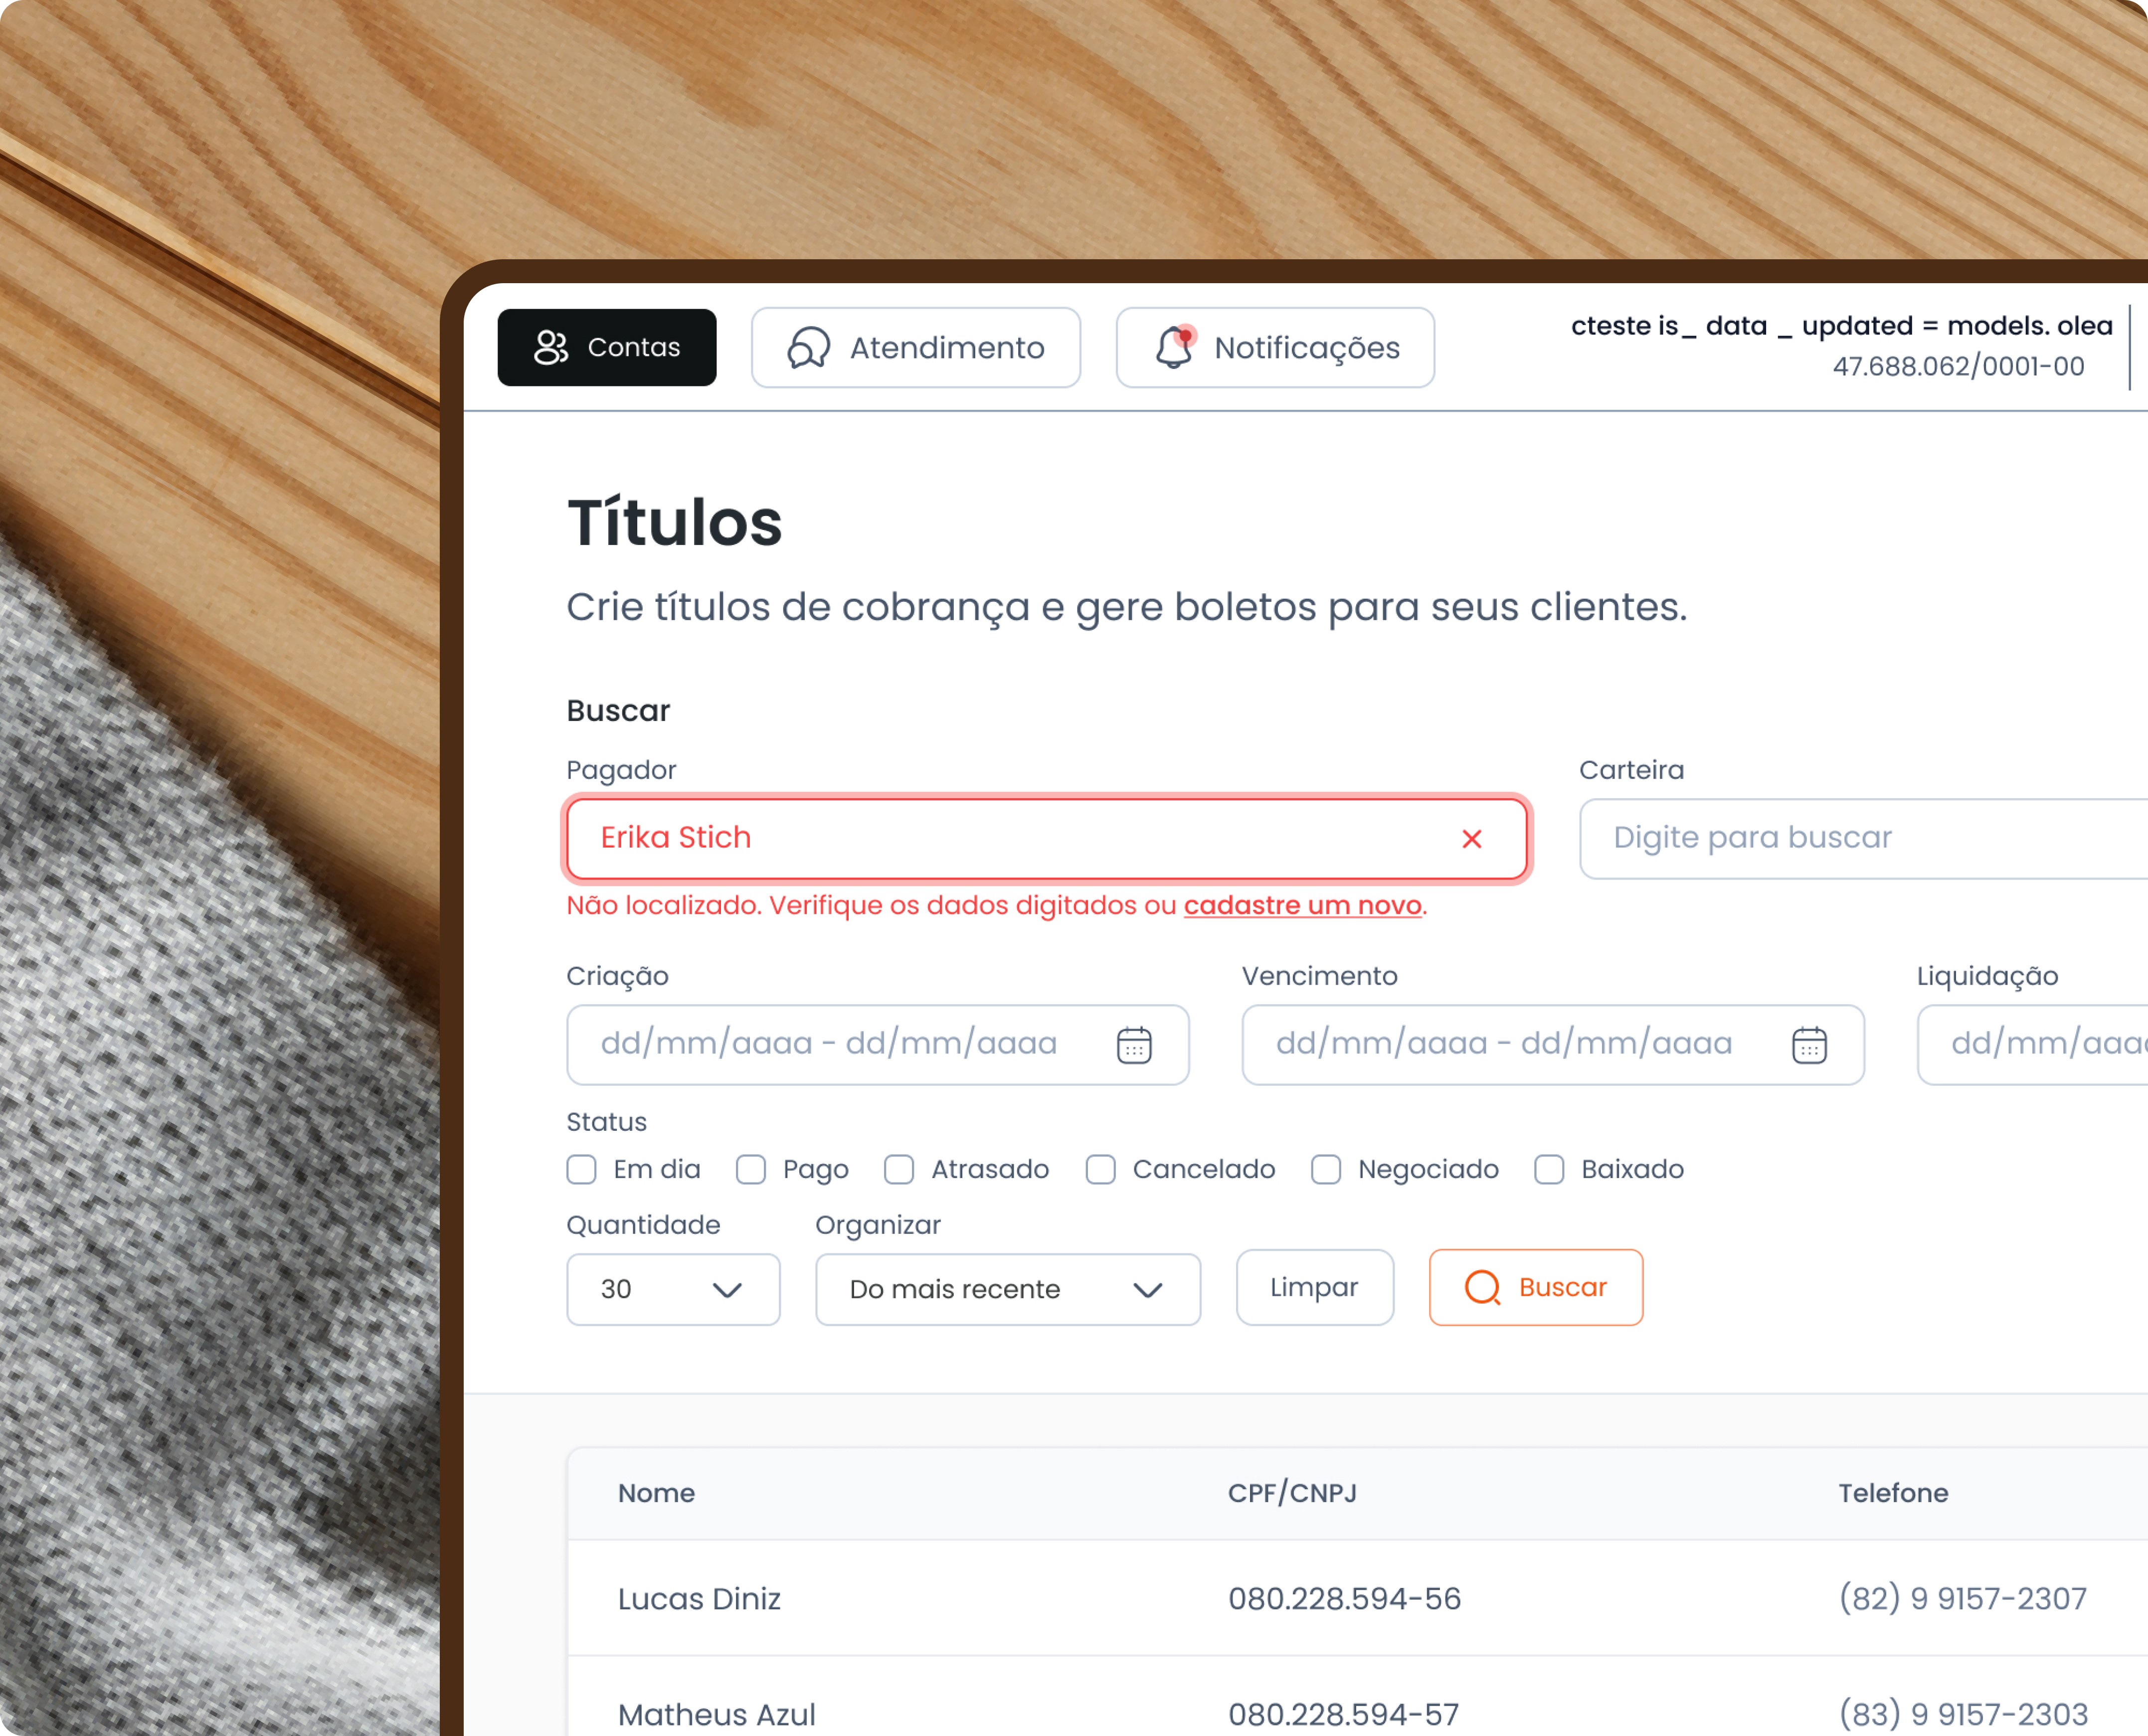Click the notification bell icon

1175,347
